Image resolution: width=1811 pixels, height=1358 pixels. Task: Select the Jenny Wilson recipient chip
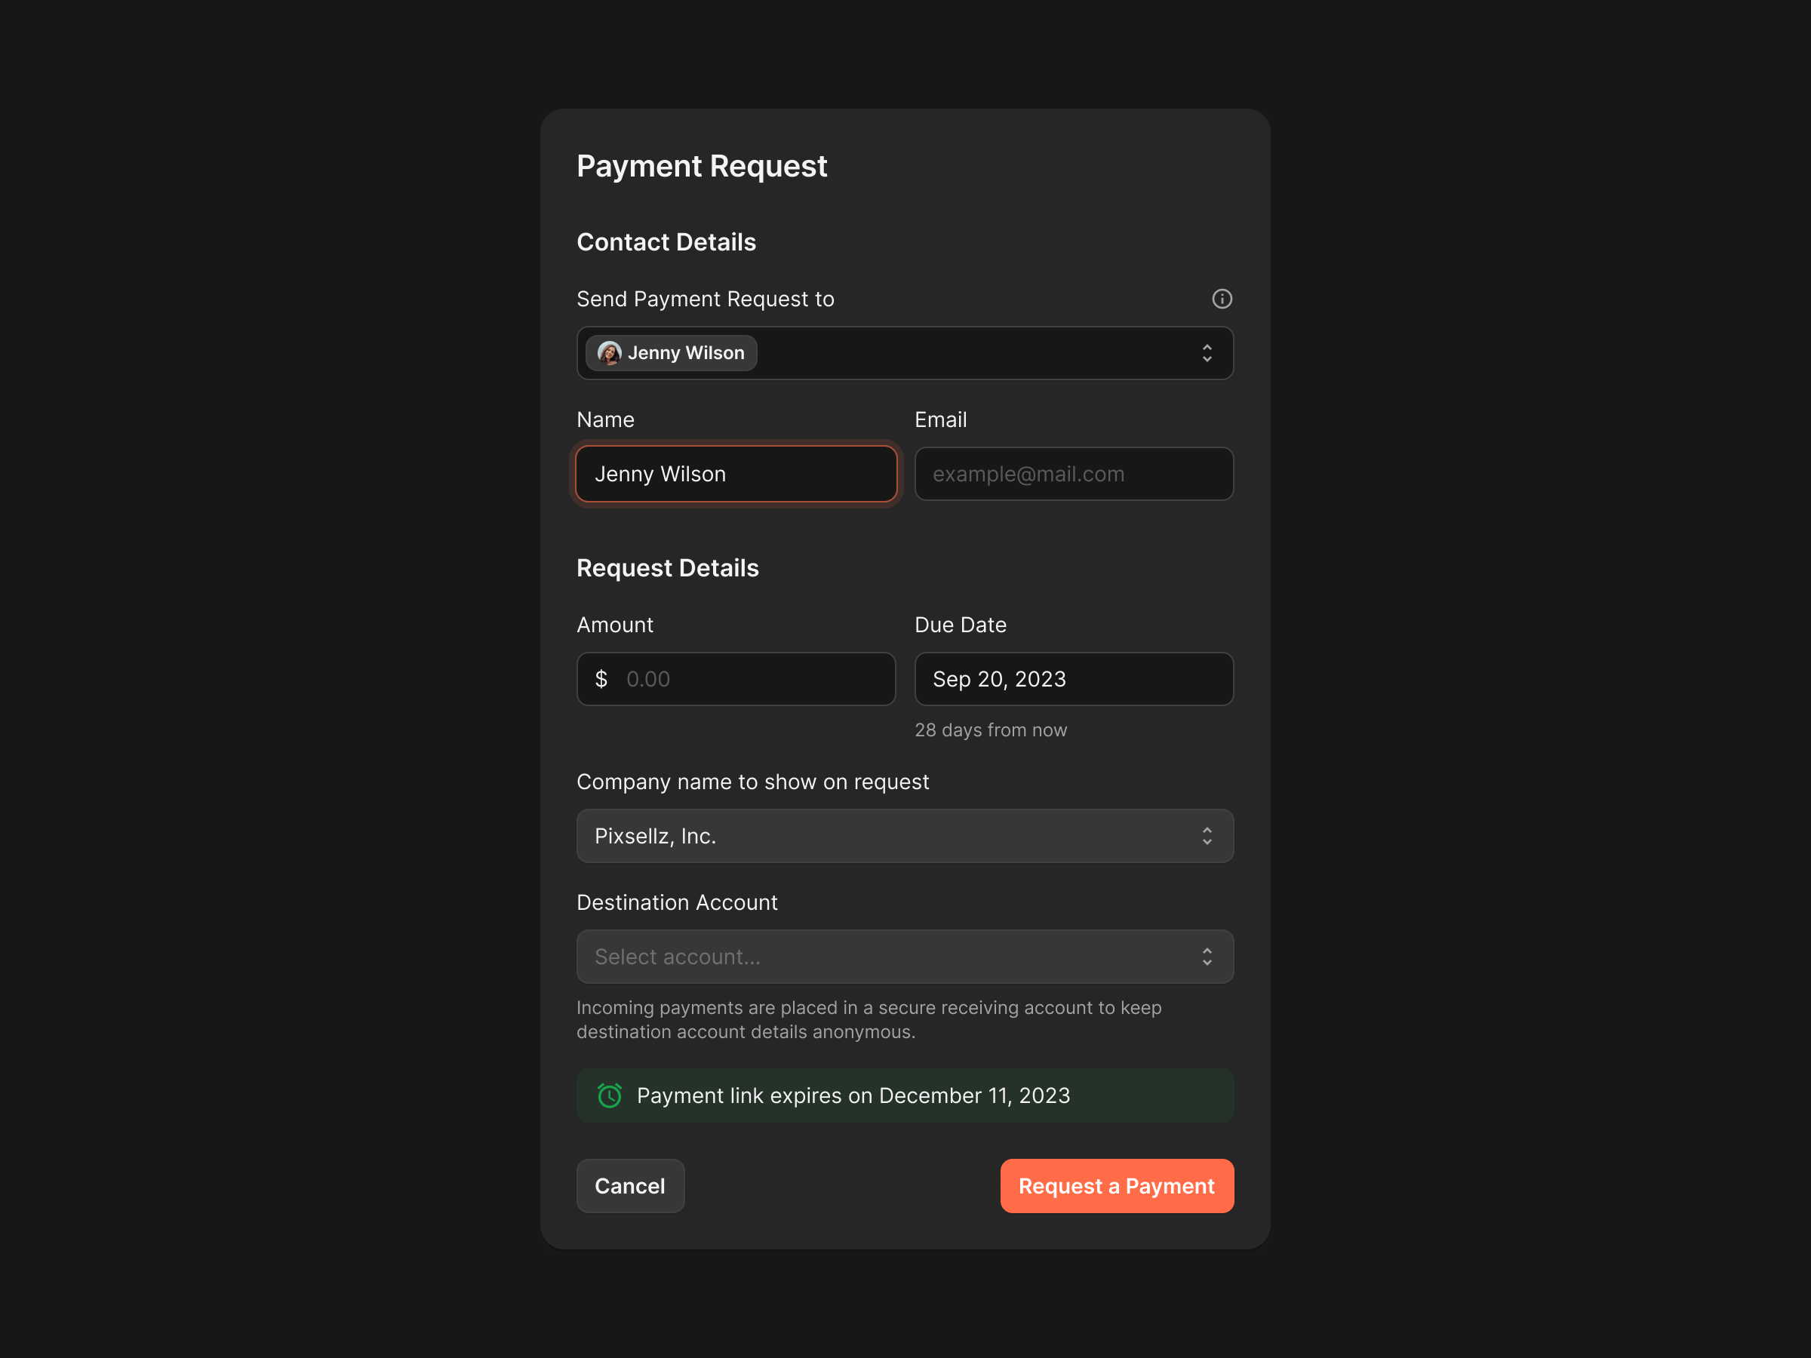(684, 353)
